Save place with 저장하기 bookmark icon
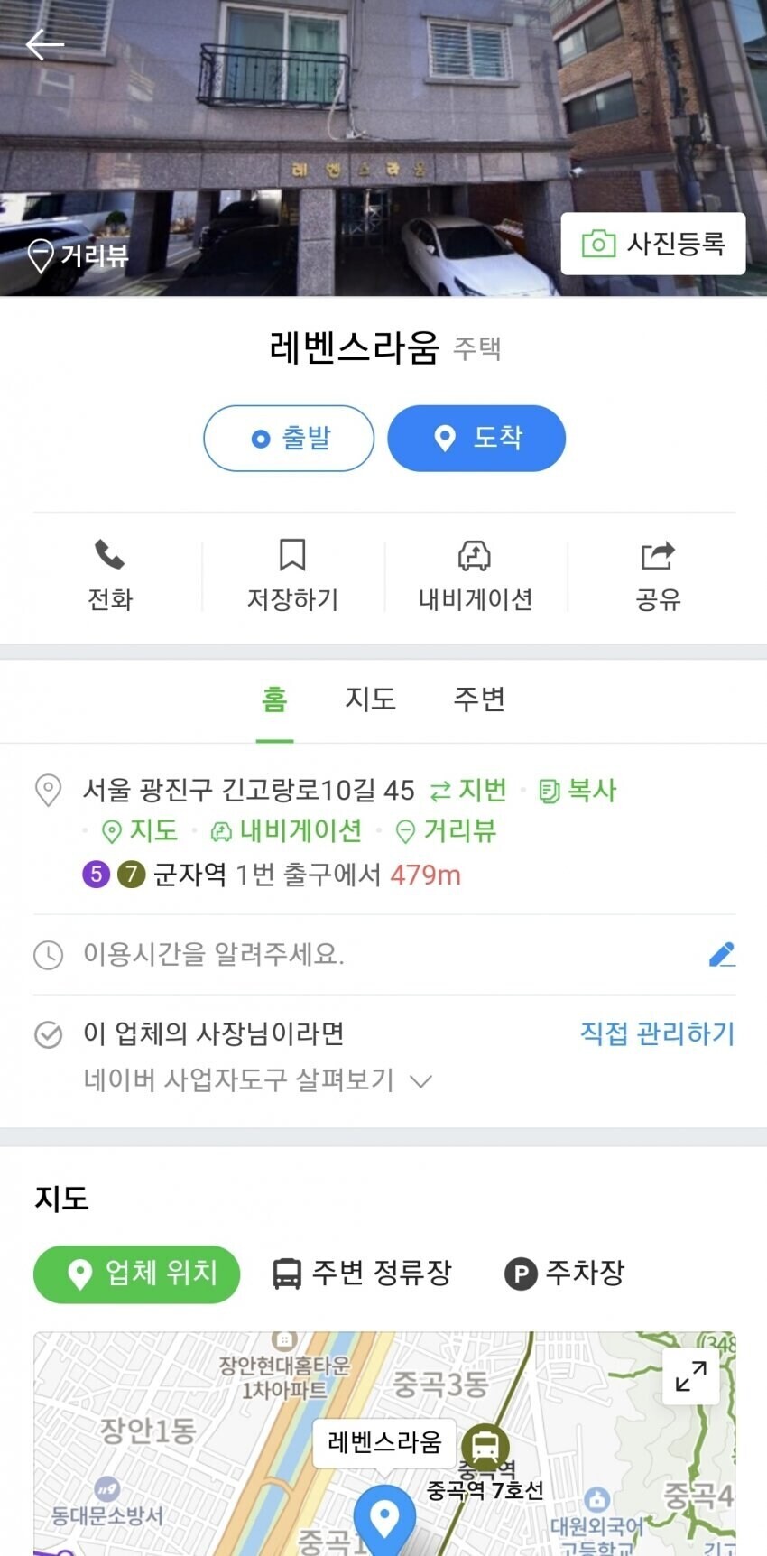 coord(292,555)
